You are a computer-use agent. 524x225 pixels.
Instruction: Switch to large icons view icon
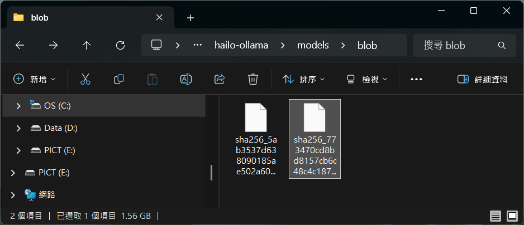pyautogui.click(x=512, y=216)
